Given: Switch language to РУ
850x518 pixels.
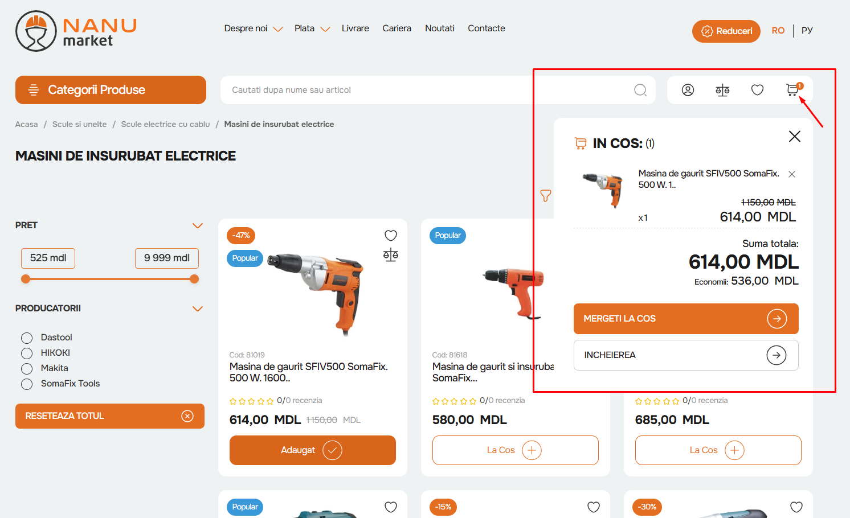Looking at the screenshot, I should (807, 31).
